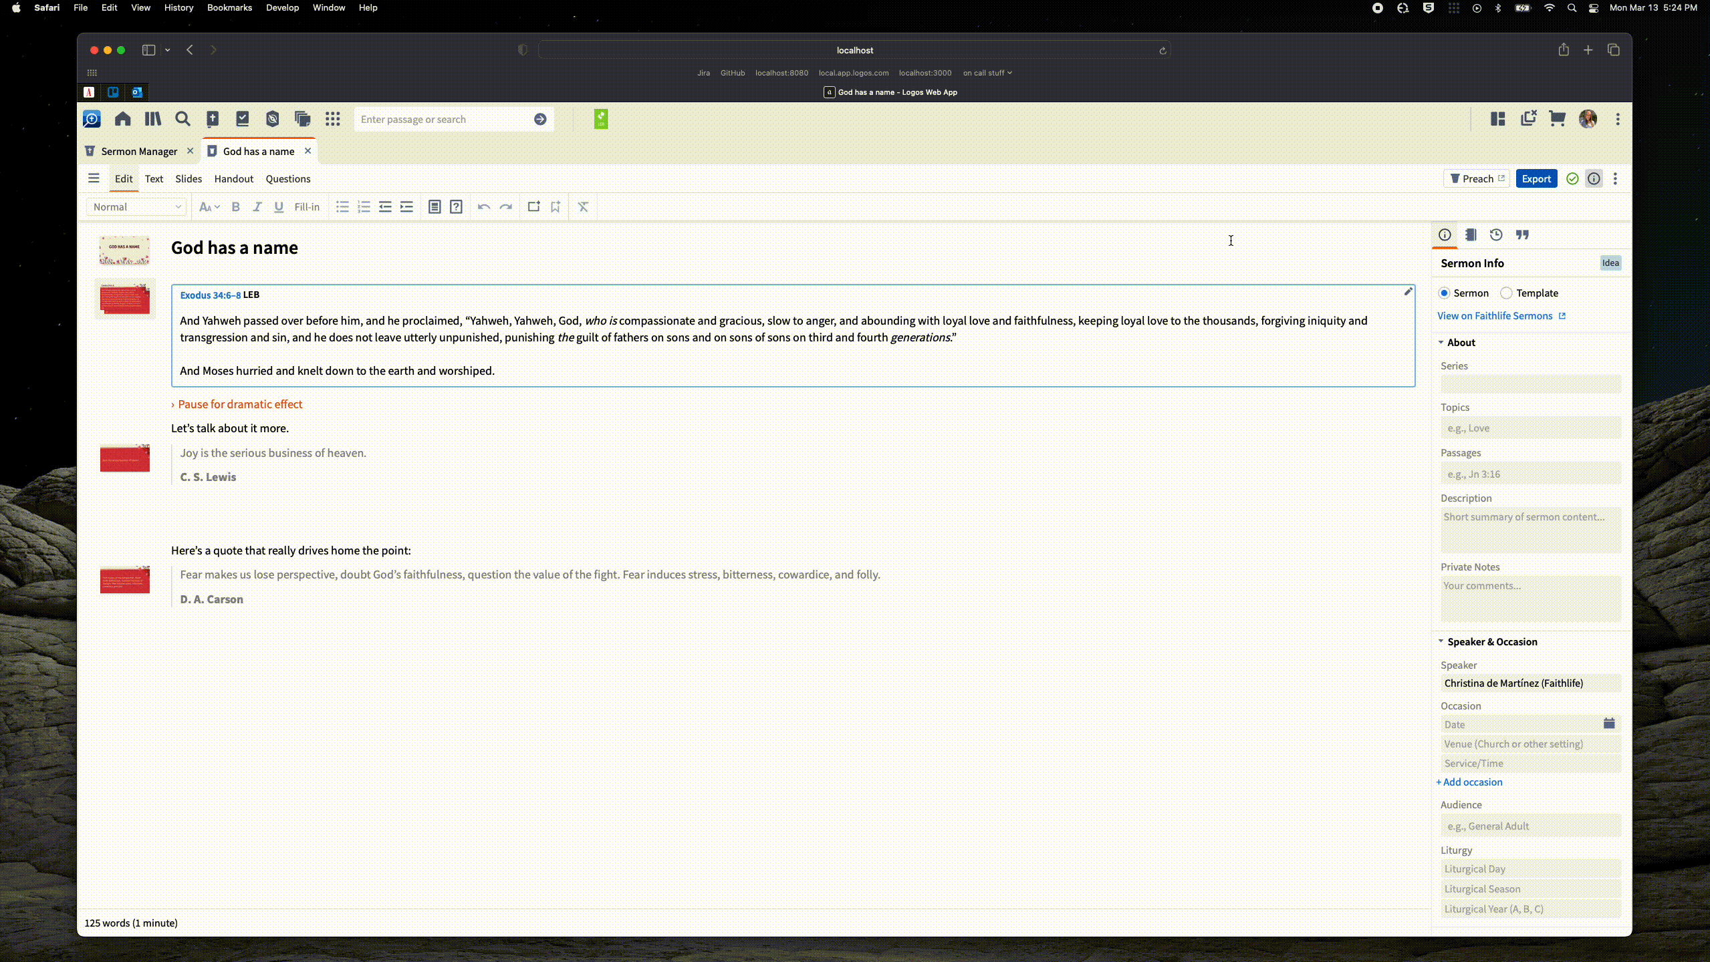
Task: Select the bulleted list icon
Action: point(343,206)
